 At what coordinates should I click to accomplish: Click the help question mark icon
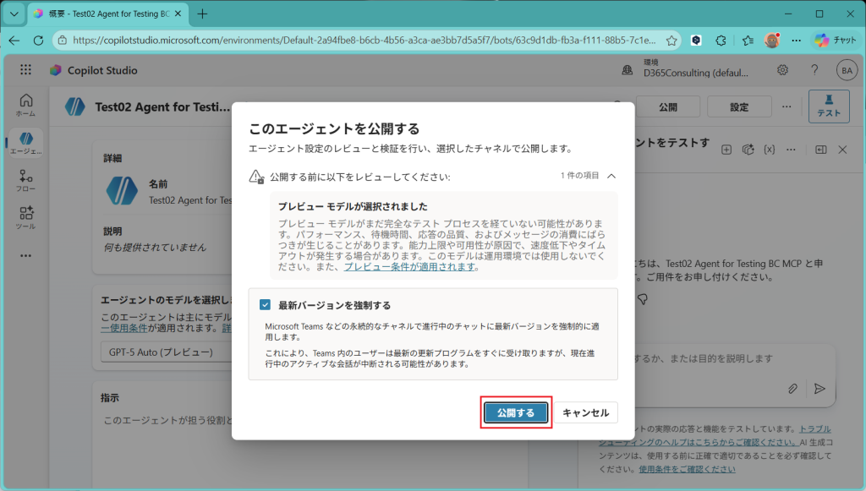(x=814, y=70)
